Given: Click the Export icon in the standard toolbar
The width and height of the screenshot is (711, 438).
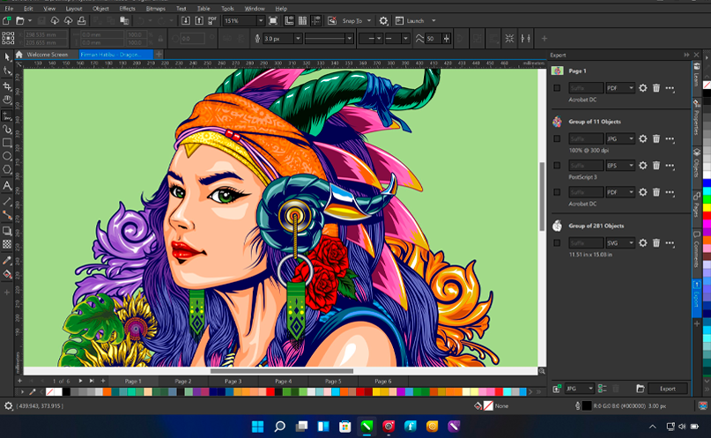Looking at the screenshot, I should (x=199, y=21).
